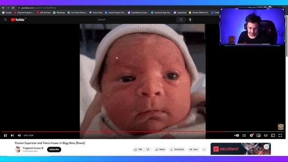
Task: Go forward in browser history
Action: tap(8, 8)
